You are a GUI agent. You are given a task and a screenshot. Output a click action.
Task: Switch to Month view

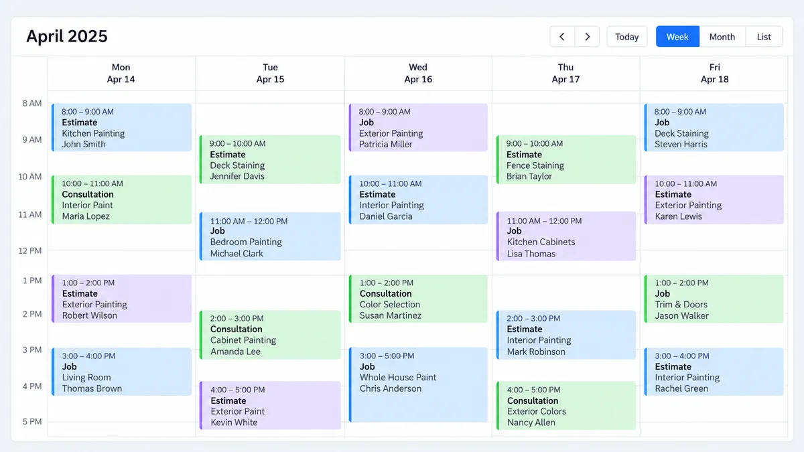coord(722,37)
